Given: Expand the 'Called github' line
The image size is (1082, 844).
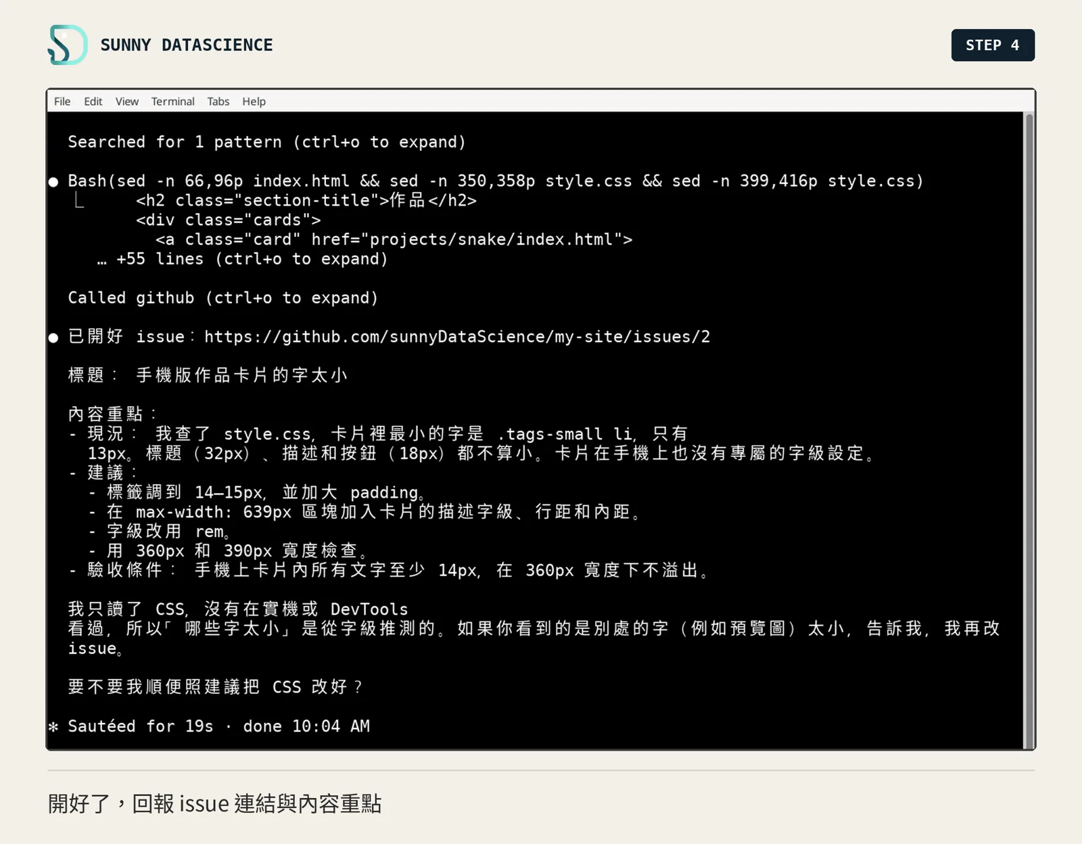Looking at the screenshot, I should tap(222, 298).
